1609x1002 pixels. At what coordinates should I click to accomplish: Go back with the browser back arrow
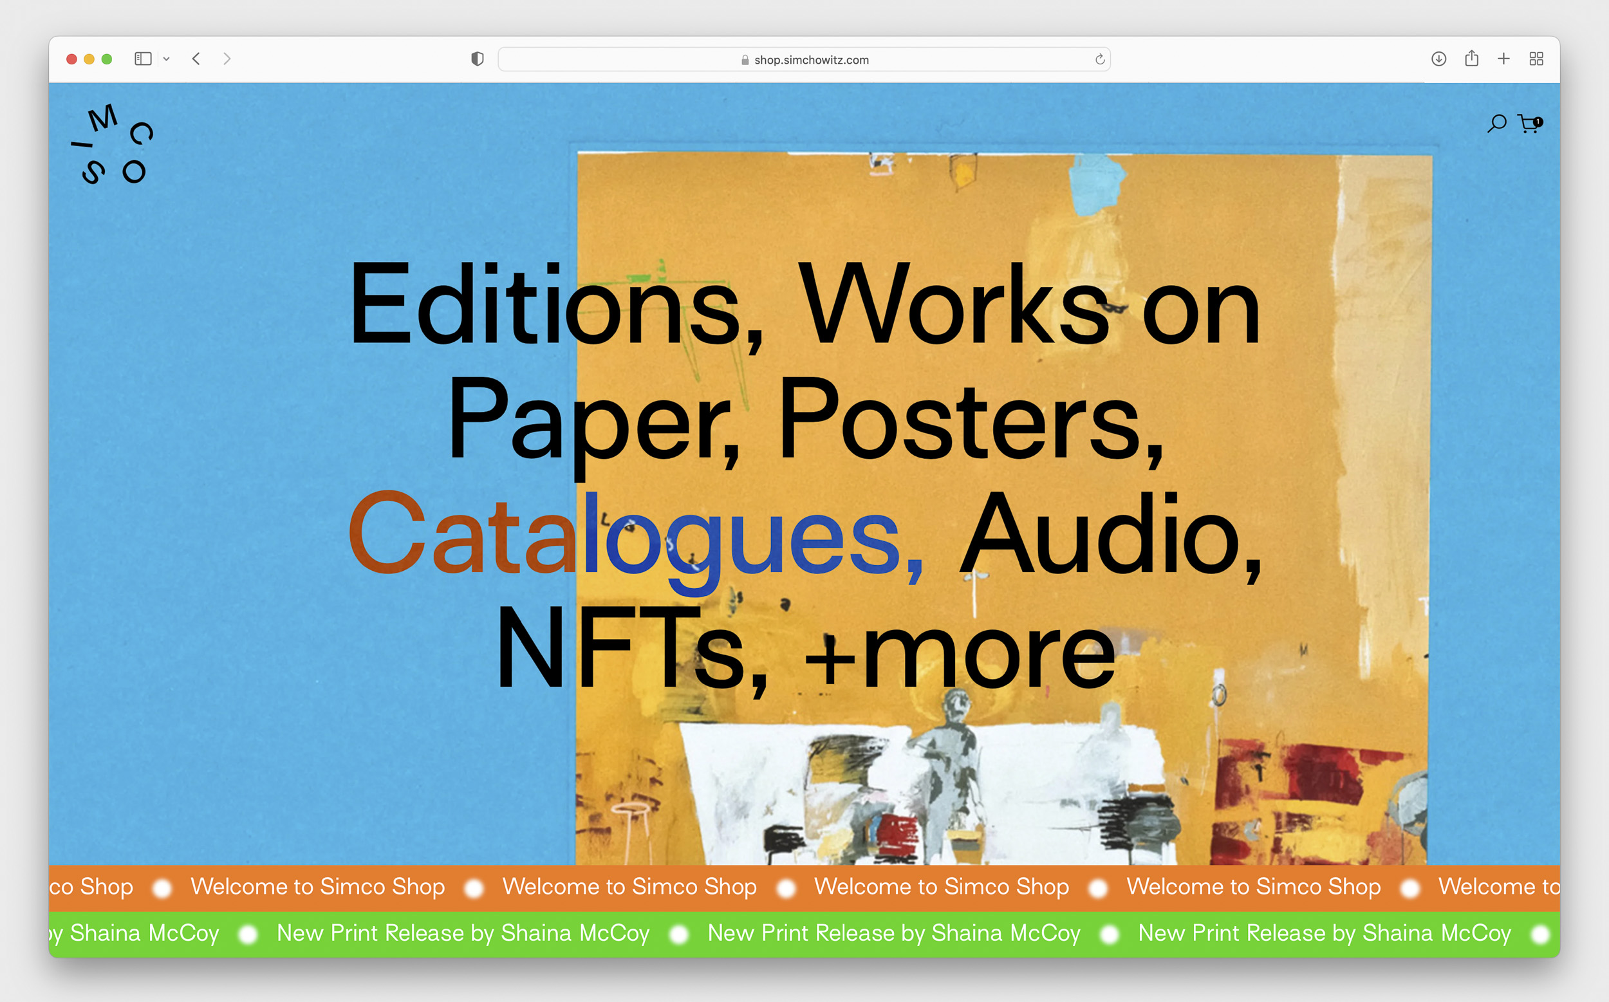click(x=196, y=59)
